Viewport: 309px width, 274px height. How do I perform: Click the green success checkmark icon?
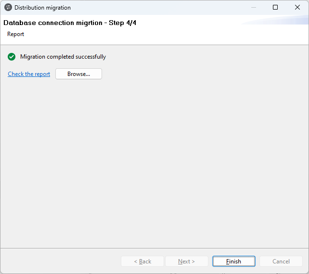click(12, 57)
